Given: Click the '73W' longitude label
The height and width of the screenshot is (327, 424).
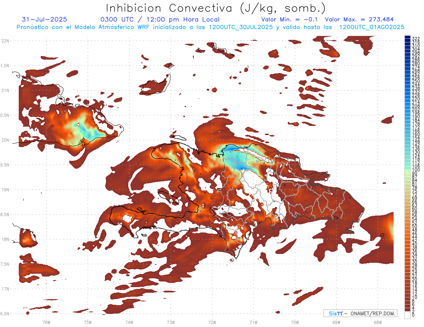Looking at the screenshot, I should click(x=171, y=322).
